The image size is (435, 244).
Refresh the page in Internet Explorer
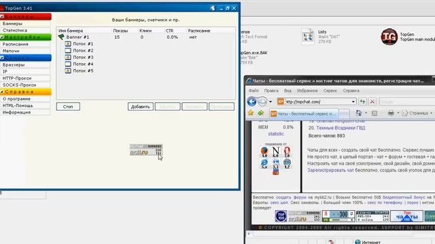pos(362,102)
